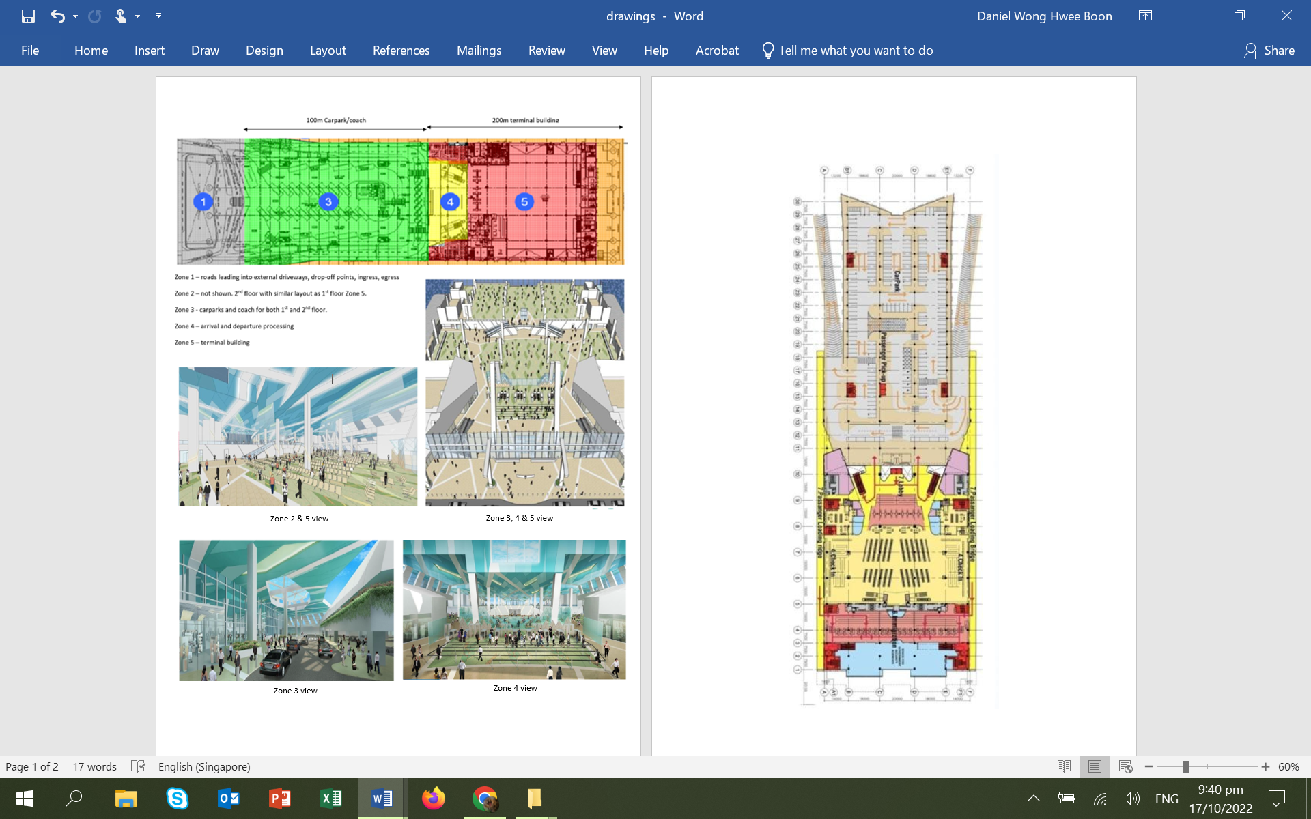Open the Layout ribbon tab
1311x819 pixels.
click(x=328, y=51)
